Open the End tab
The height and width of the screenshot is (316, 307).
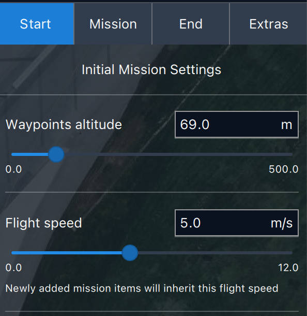pos(191,24)
